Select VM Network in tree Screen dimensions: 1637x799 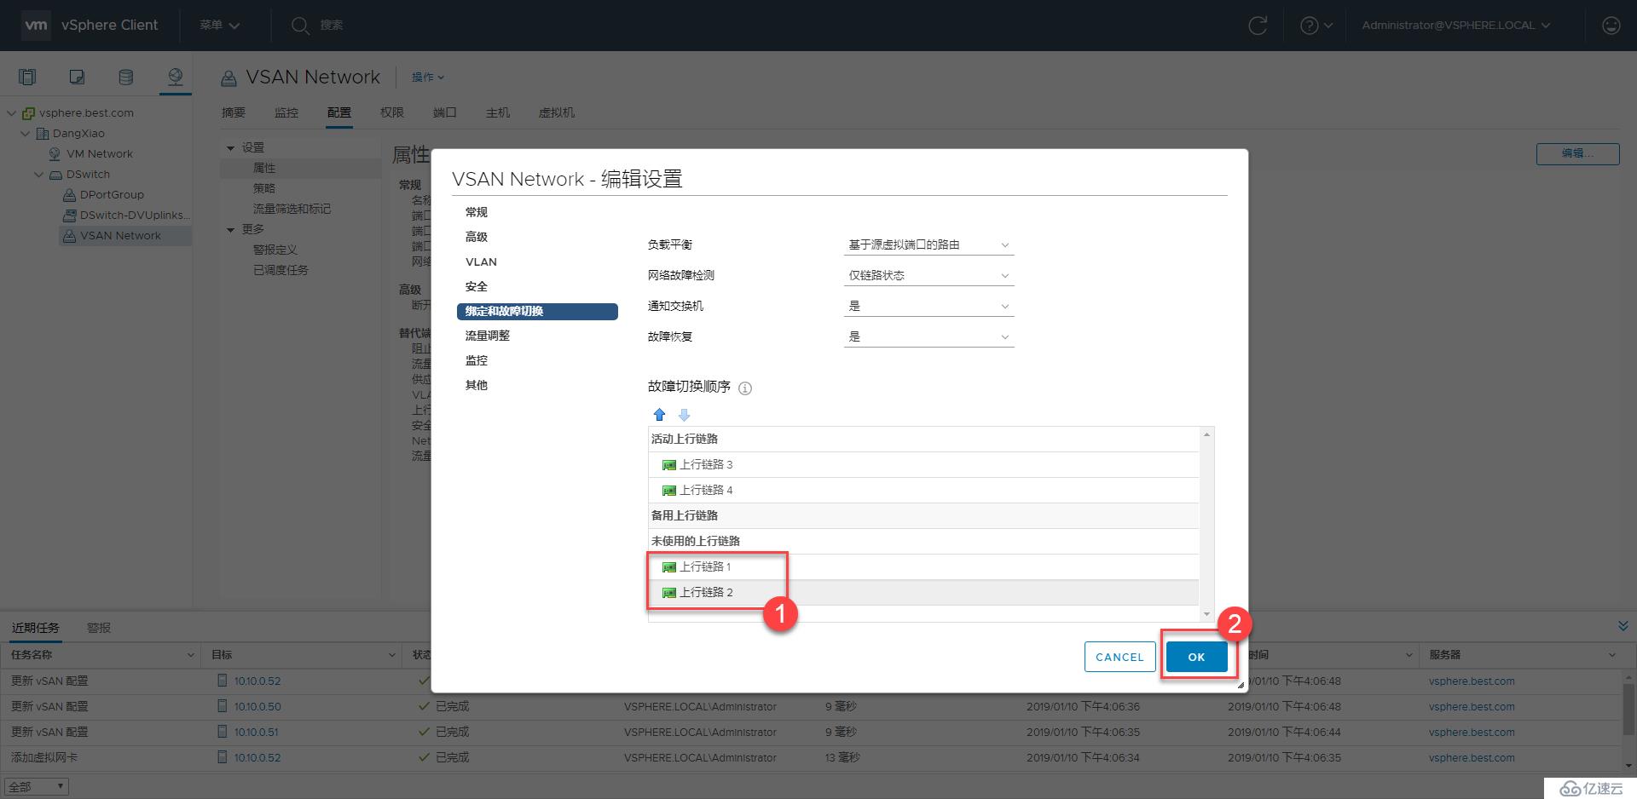(x=100, y=153)
